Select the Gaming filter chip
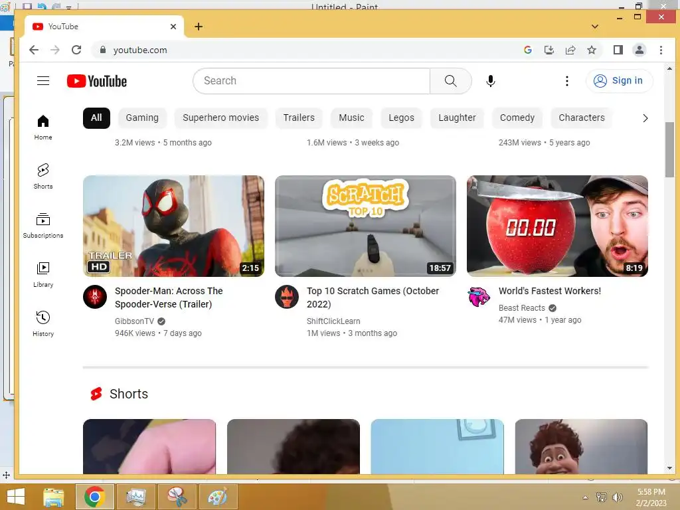This screenshot has height=510, width=680. (x=142, y=118)
